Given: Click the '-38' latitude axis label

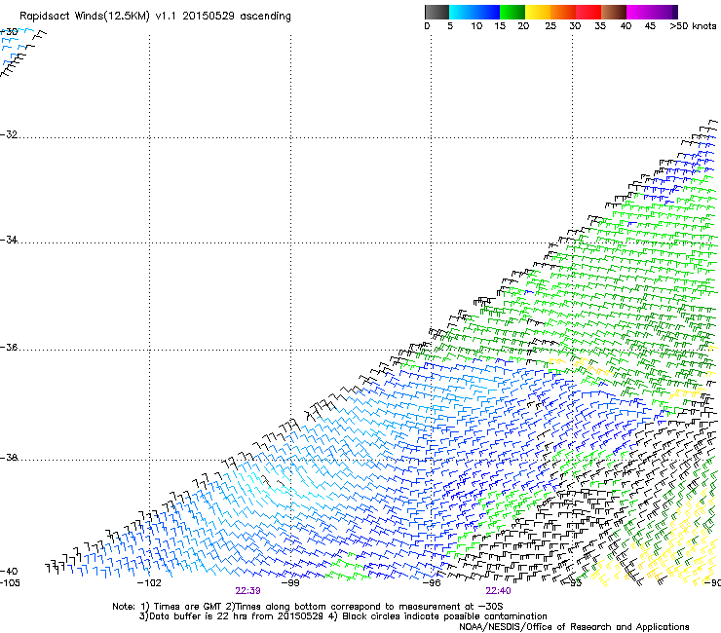Looking at the screenshot, I should [x=9, y=458].
